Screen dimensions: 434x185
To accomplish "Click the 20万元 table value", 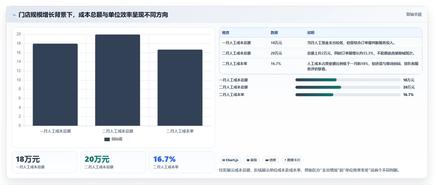I will coord(276,53).
